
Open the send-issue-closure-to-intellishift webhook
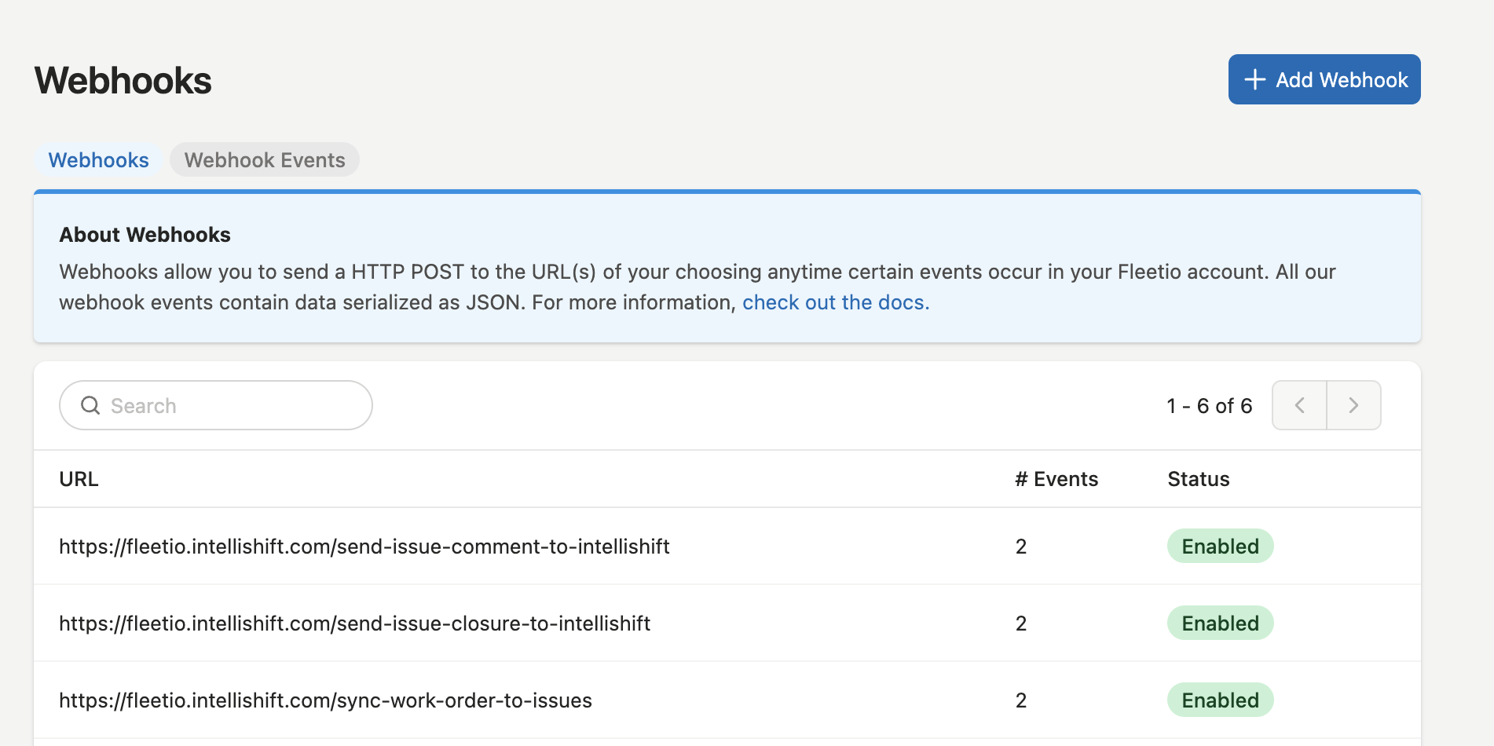pyautogui.click(x=355, y=623)
